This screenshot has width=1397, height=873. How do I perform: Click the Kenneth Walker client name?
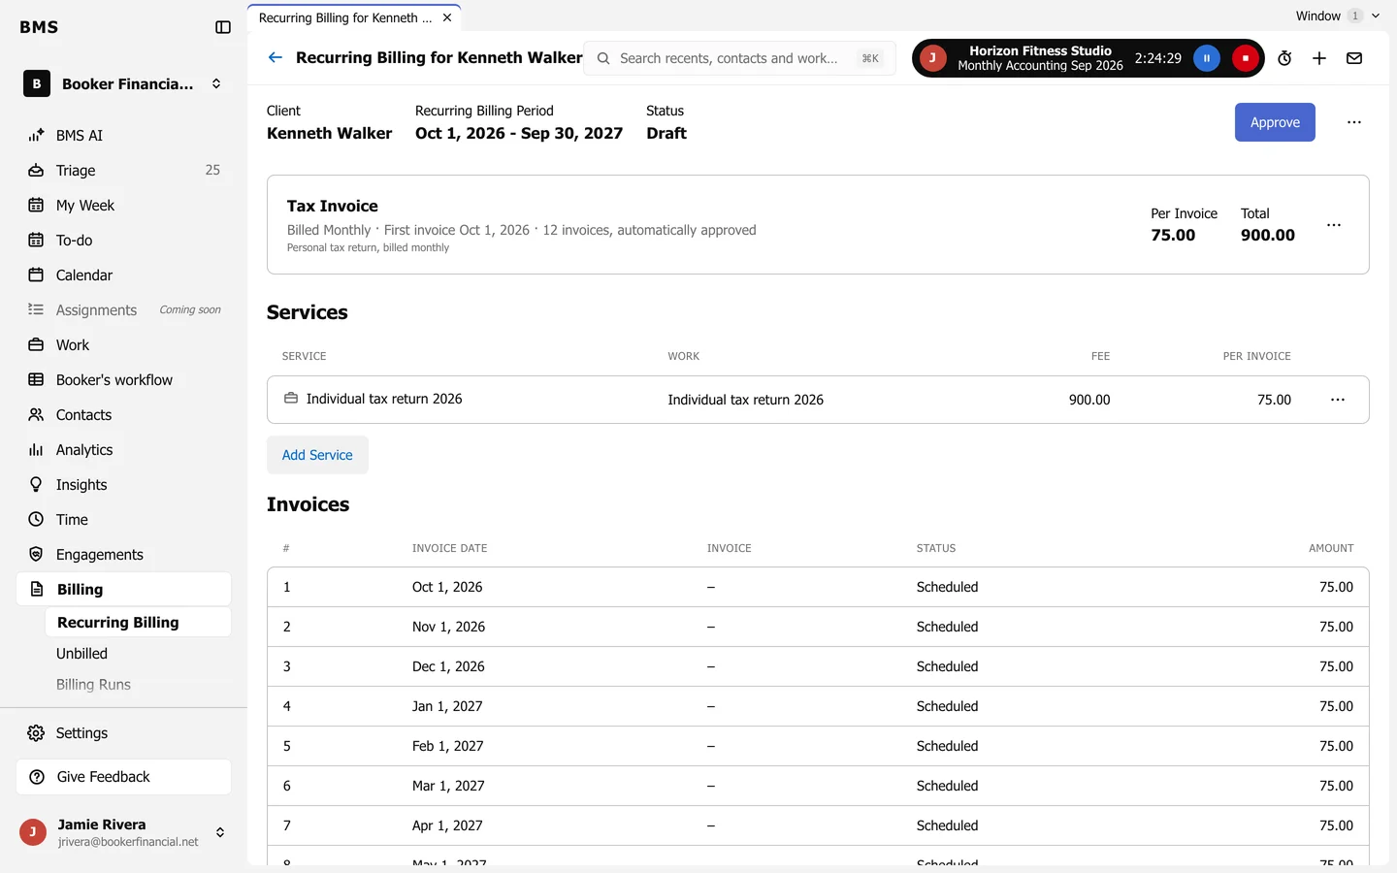click(x=330, y=134)
